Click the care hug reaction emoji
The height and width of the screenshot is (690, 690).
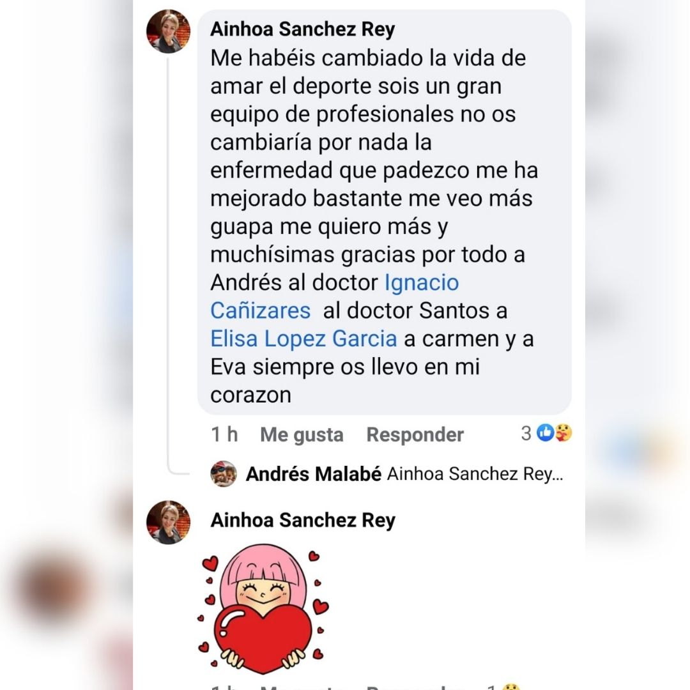coord(563,433)
